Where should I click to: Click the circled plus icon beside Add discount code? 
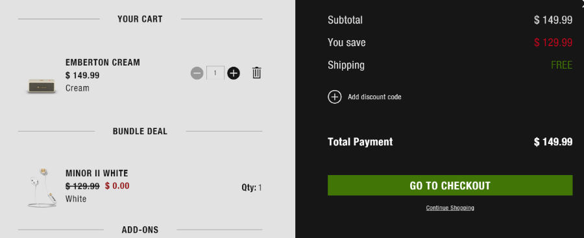334,97
